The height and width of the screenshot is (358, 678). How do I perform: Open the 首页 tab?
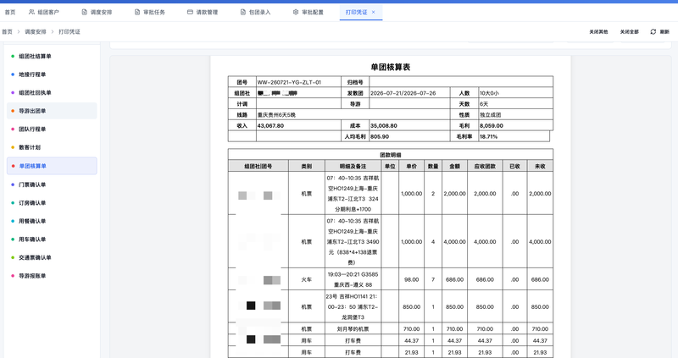click(x=10, y=12)
